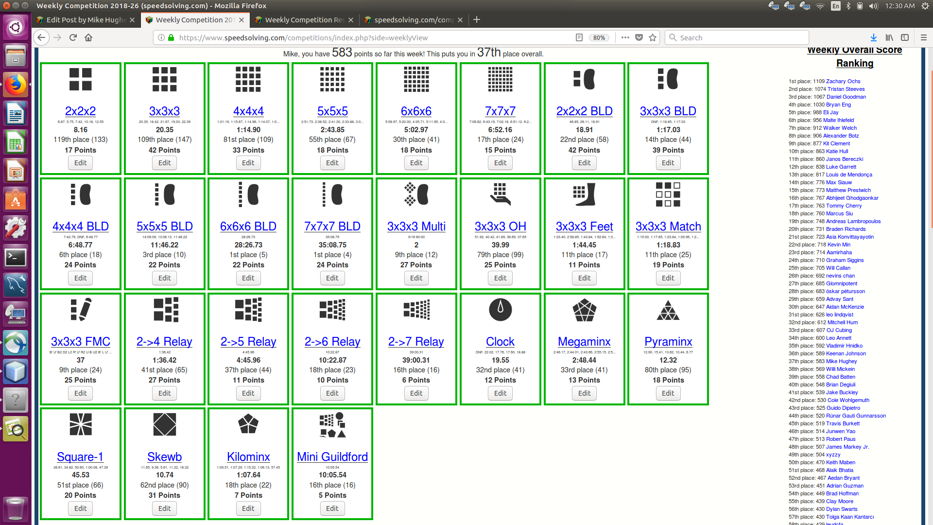Open Firefox downloads panel
The image size is (933, 525).
pos(874,37)
